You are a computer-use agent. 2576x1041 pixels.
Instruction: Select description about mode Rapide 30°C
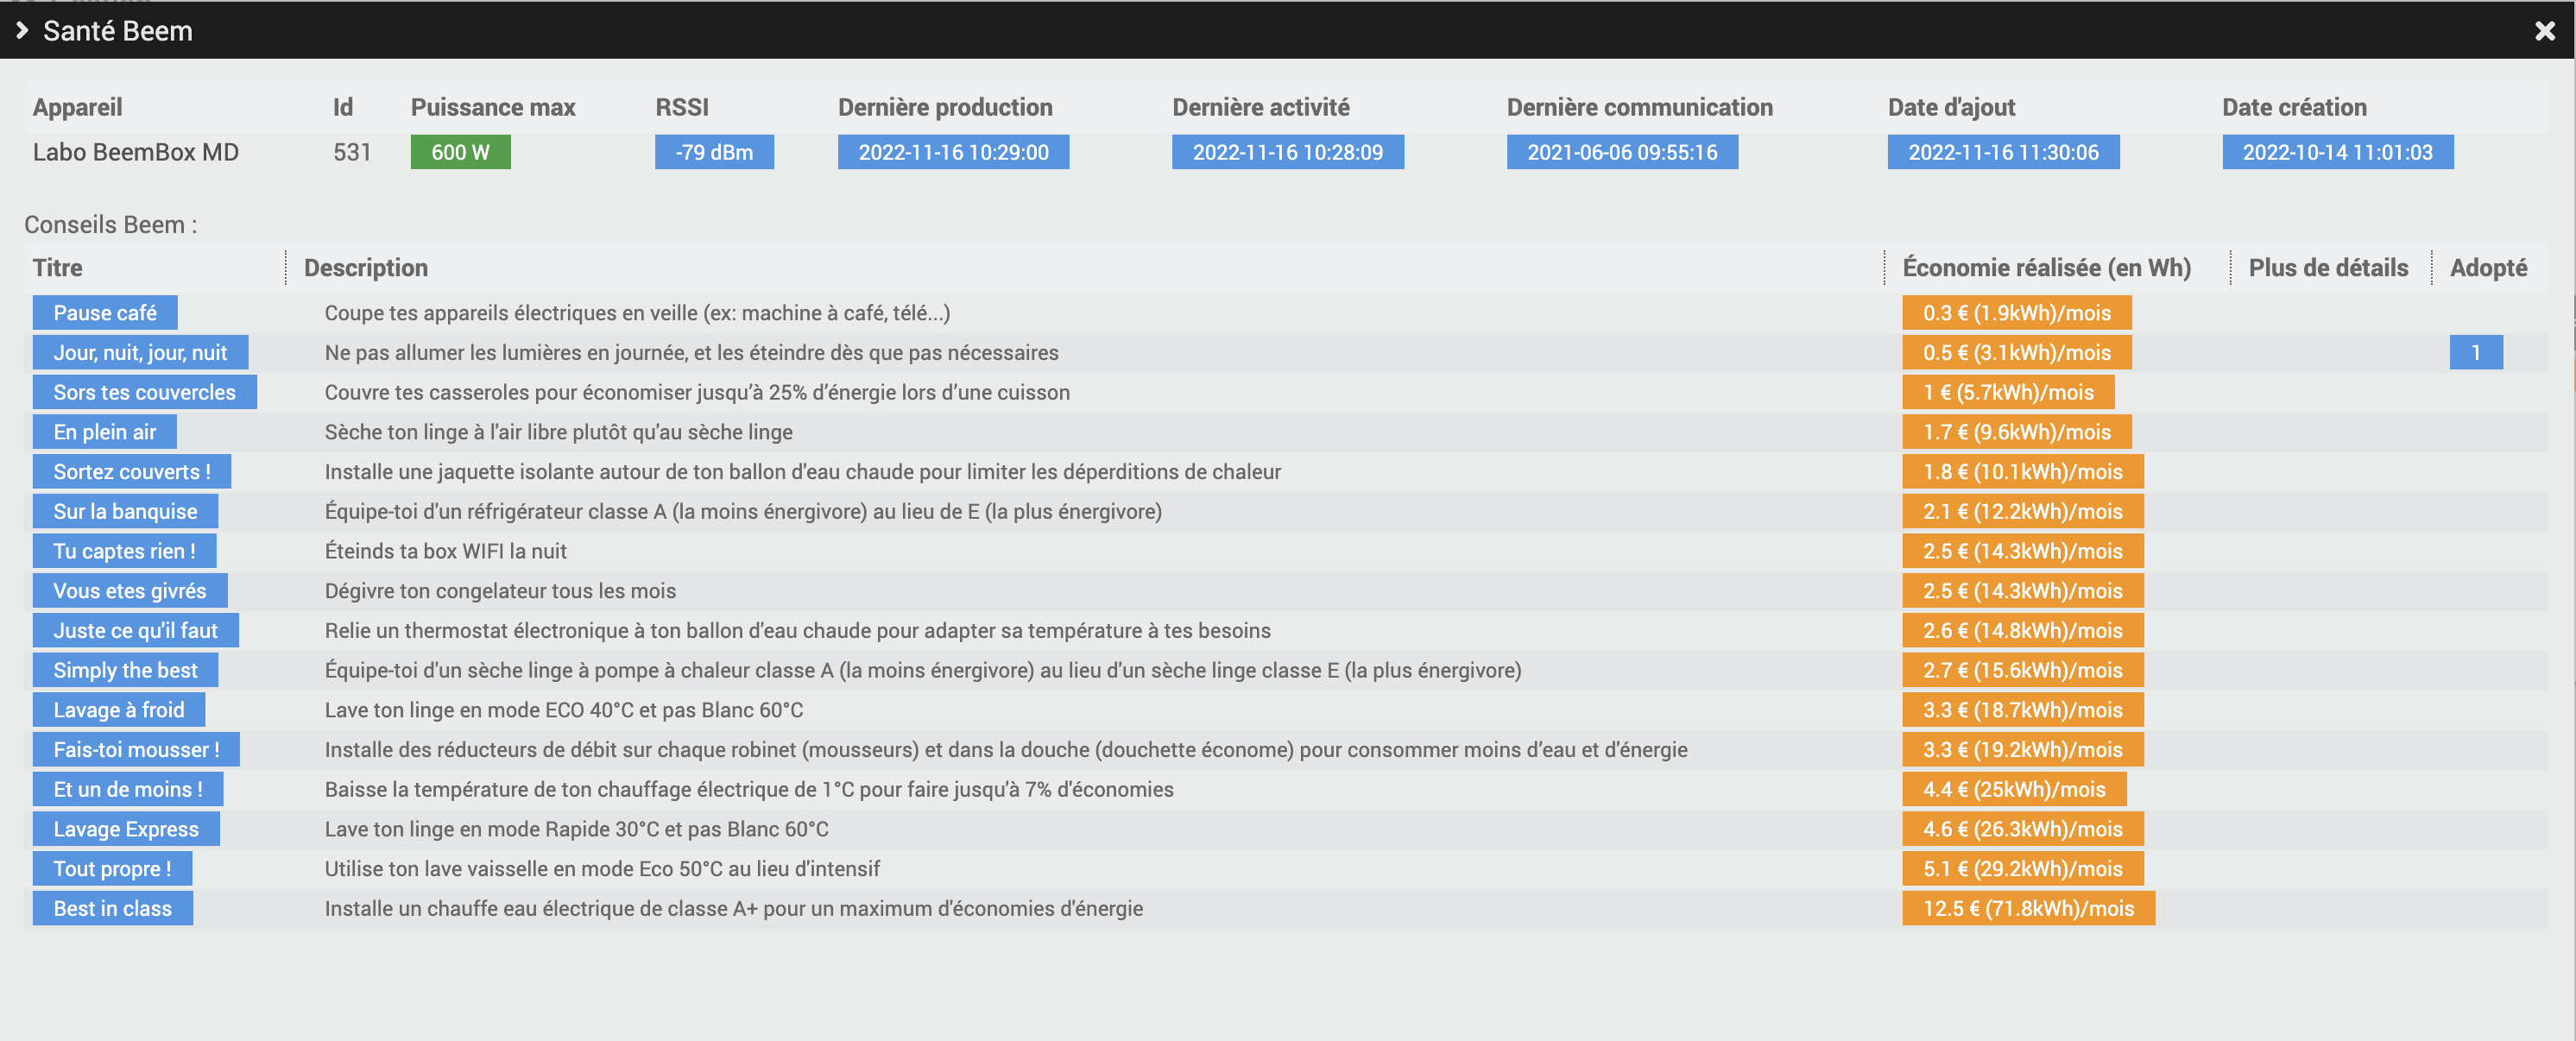[576, 829]
